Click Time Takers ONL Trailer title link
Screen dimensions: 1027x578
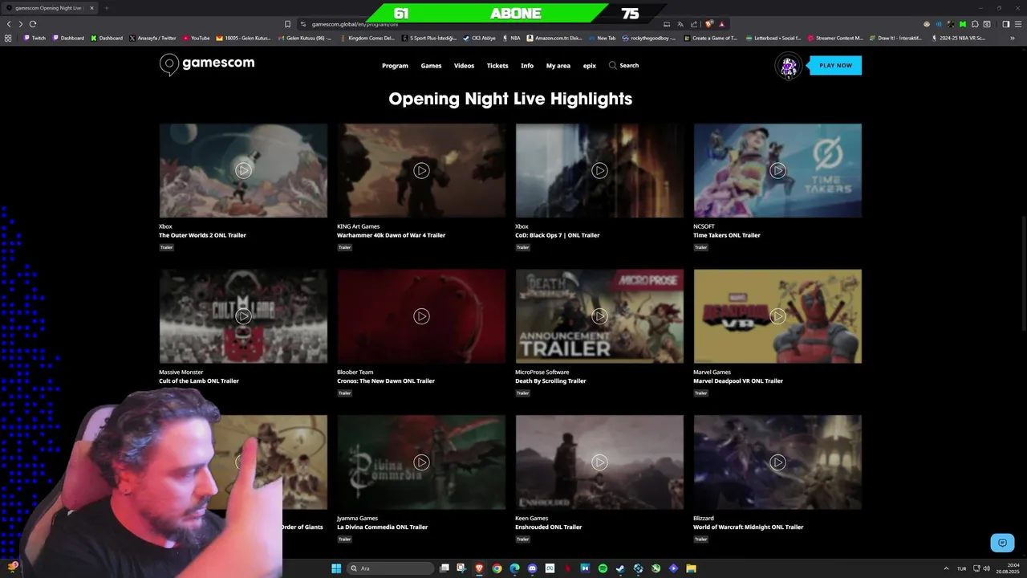727,235
